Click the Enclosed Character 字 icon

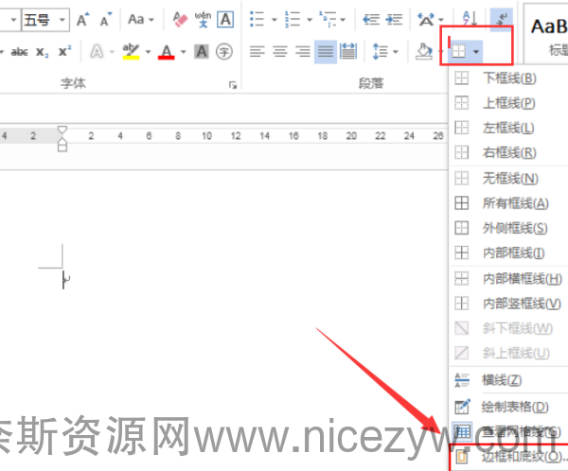[x=224, y=51]
